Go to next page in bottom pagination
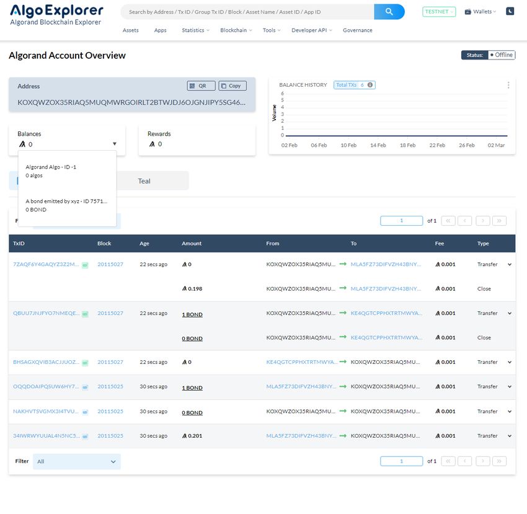 pos(482,461)
